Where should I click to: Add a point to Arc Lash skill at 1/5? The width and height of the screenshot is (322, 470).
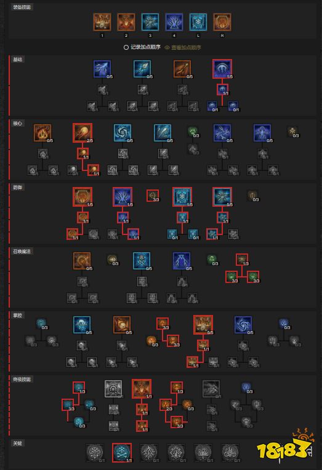point(222,69)
